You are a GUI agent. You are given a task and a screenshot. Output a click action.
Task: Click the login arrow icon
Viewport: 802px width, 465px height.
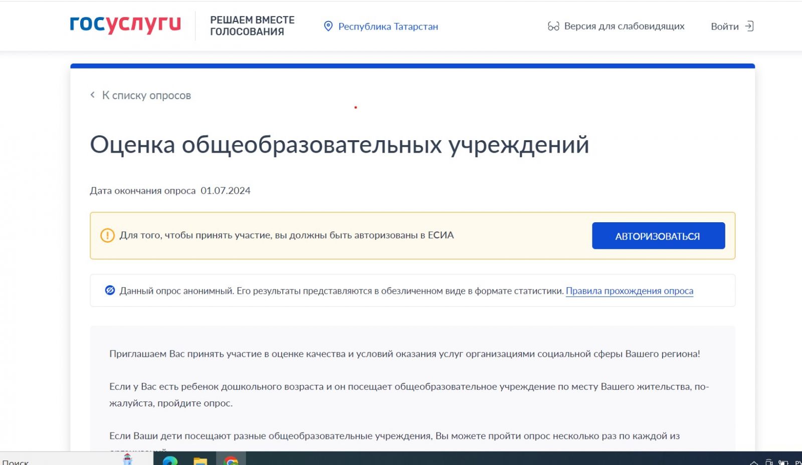[x=749, y=27]
